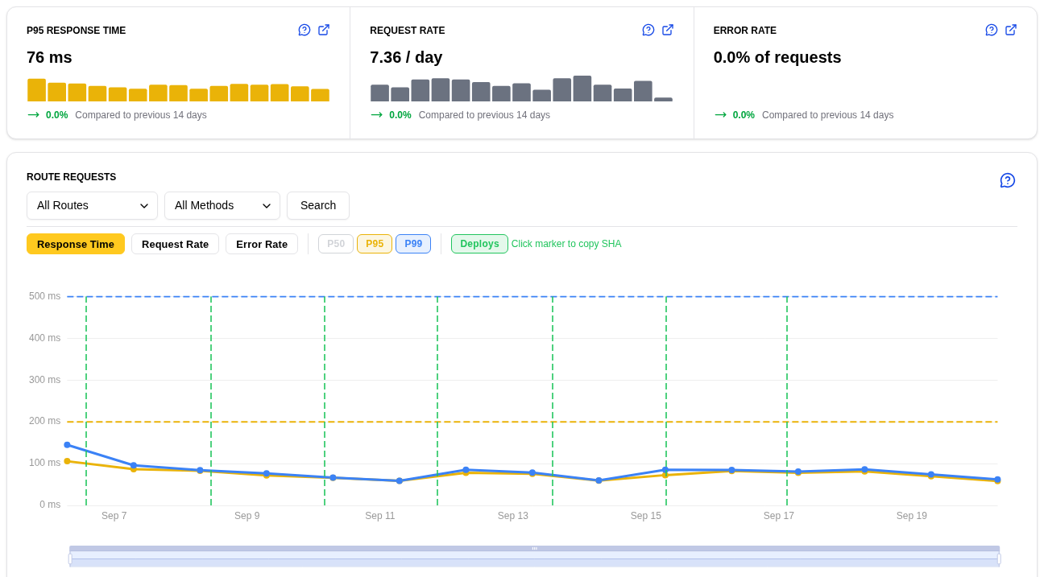The width and height of the screenshot is (1044, 577).
Task: Open help for Request Rate card
Action: [648, 30]
